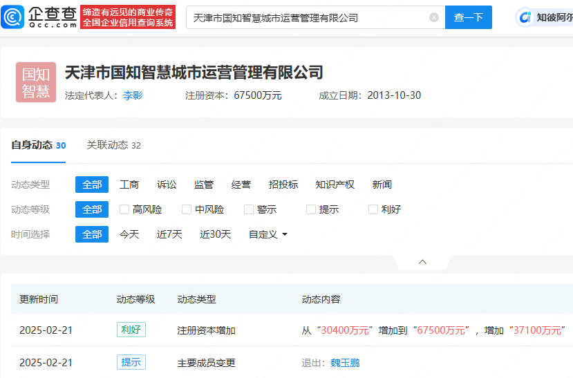Switch to the 自身动态 tab

tap(39, 145)
